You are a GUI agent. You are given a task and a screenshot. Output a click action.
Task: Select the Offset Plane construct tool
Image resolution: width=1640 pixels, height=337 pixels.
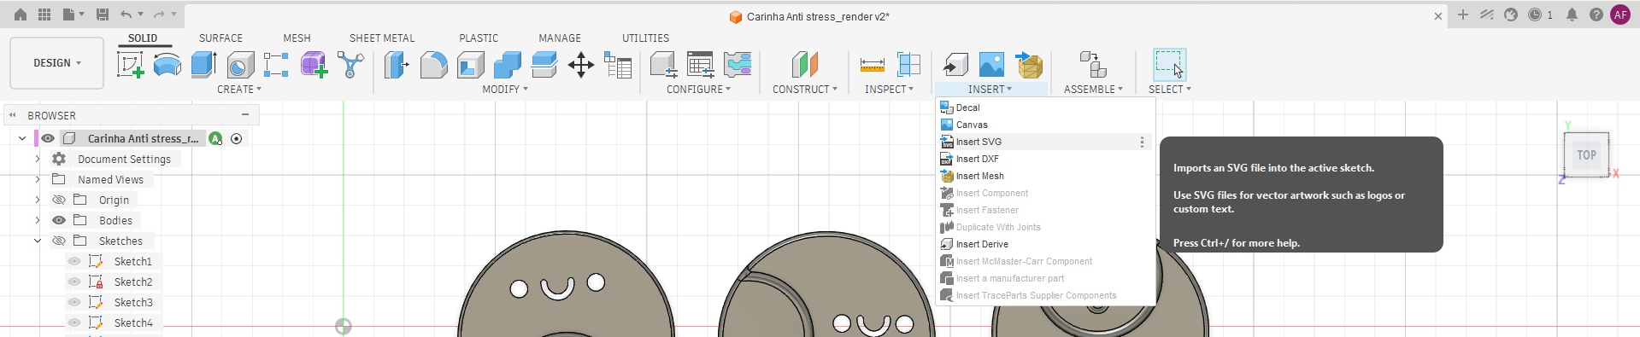804,65
